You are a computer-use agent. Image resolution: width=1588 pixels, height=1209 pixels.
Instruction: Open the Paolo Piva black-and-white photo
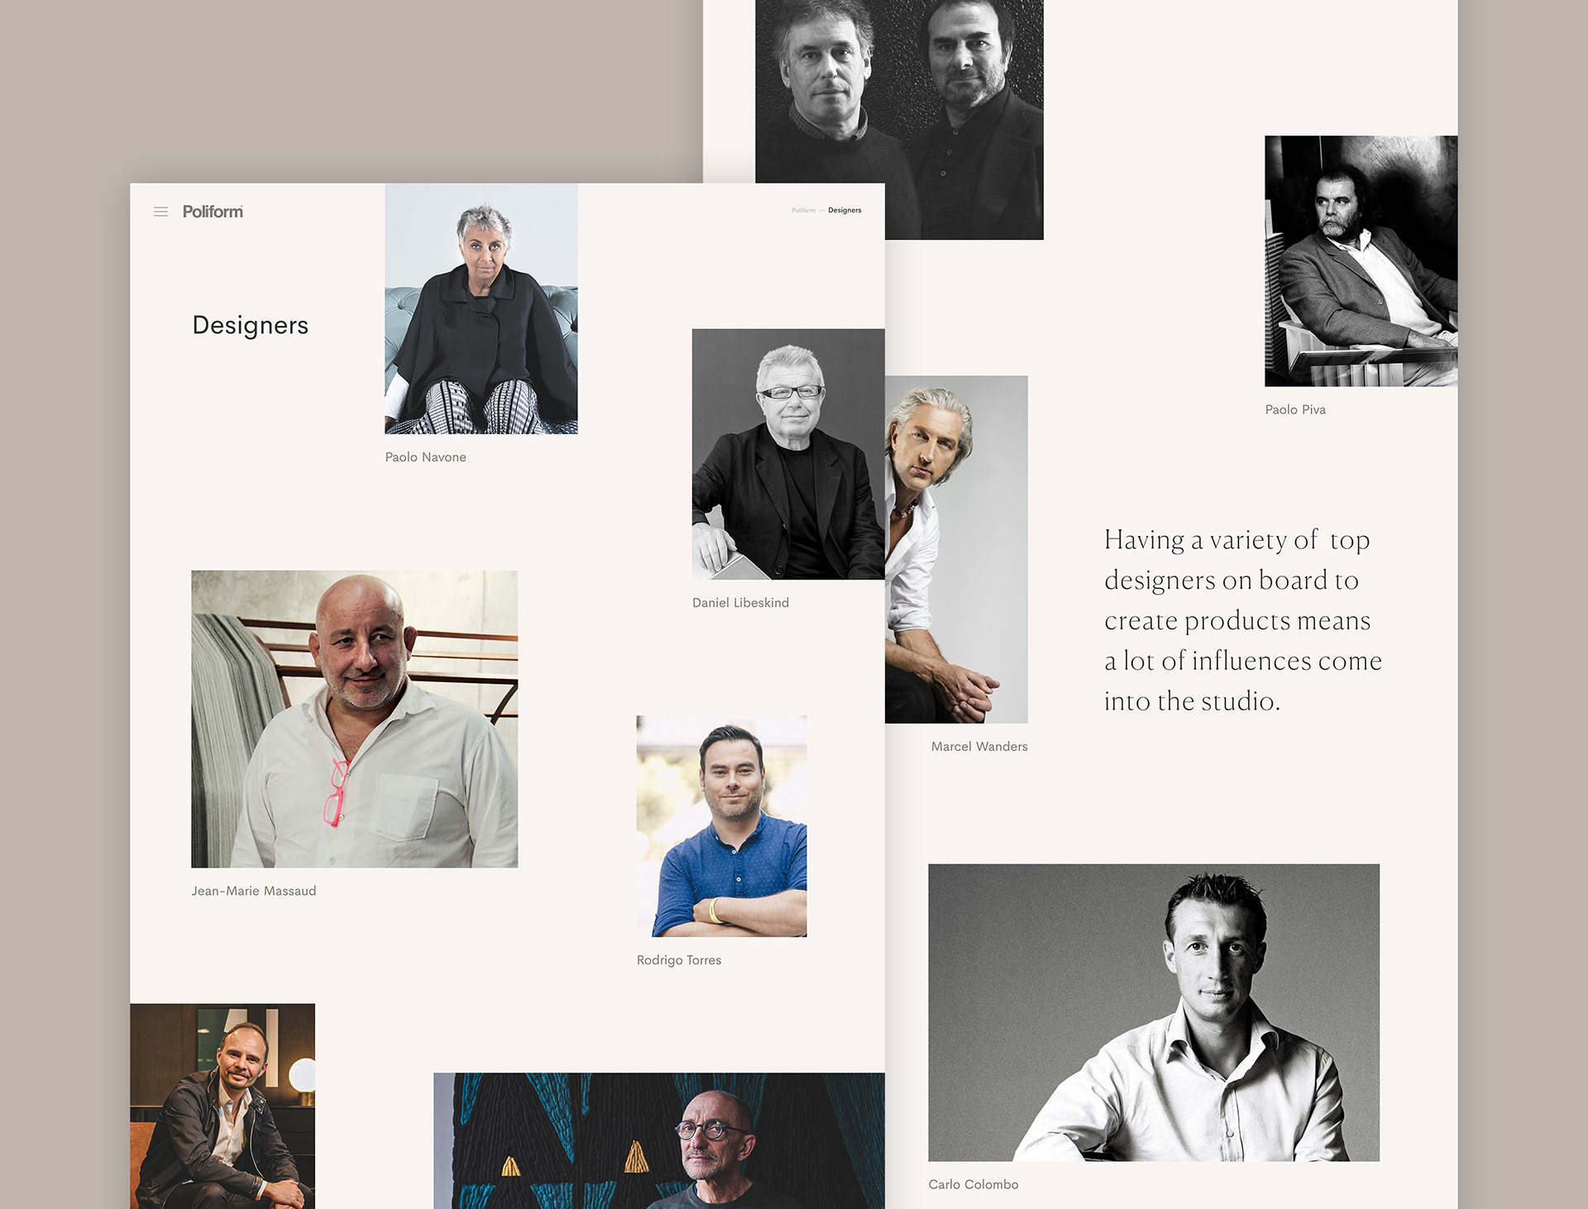click(1361, 261)
